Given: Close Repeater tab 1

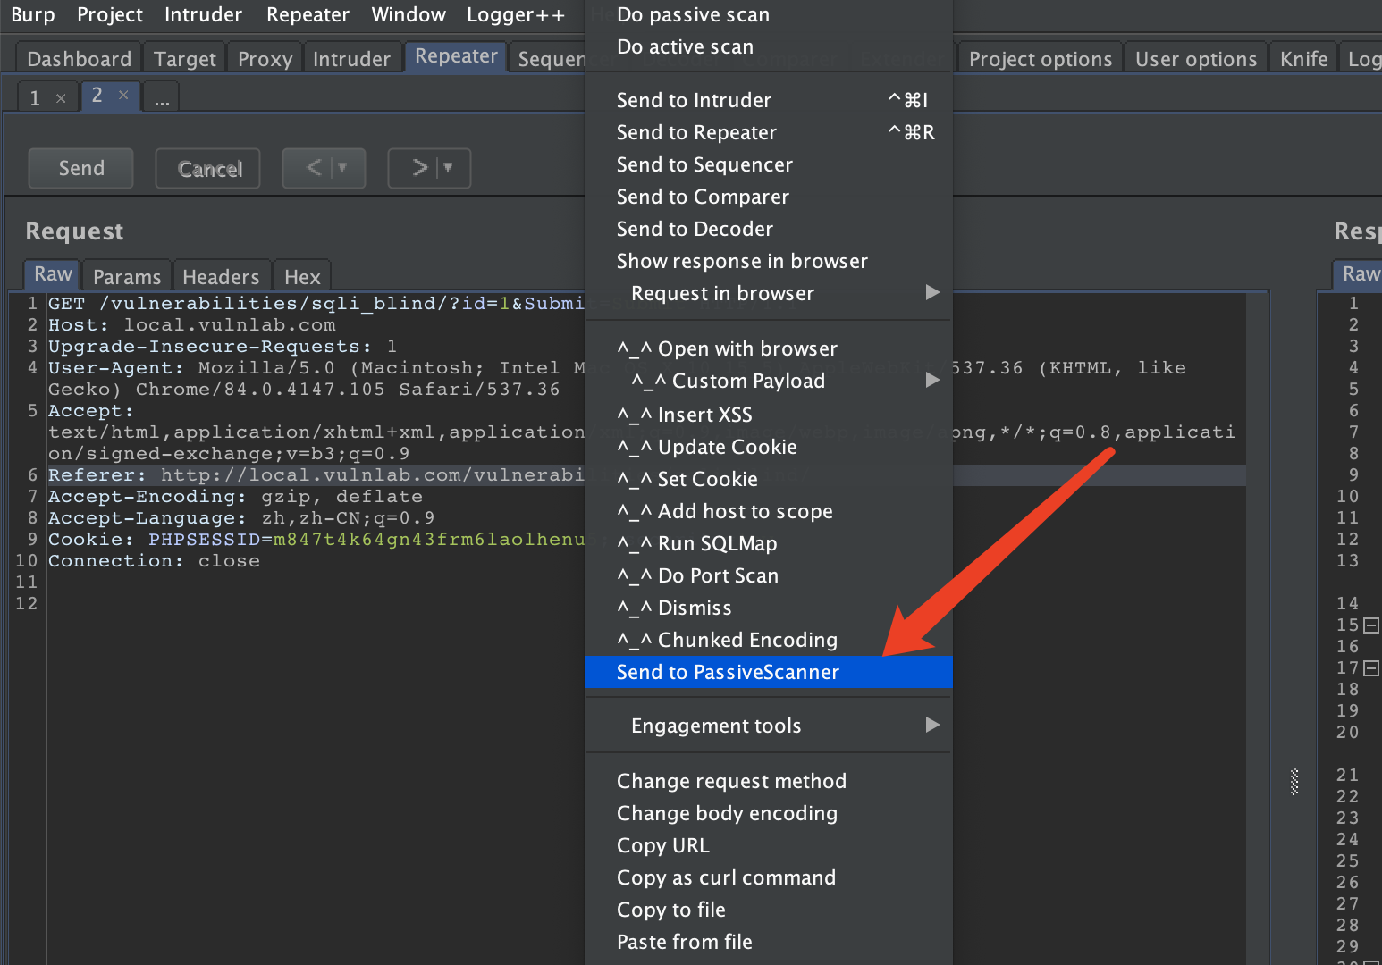Looking at the screenshot, I should point(61,98).
